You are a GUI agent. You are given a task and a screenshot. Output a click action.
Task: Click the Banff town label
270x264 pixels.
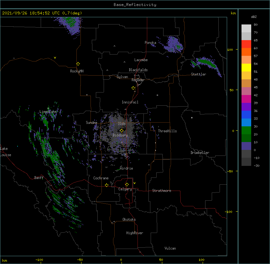click(39, 178)
